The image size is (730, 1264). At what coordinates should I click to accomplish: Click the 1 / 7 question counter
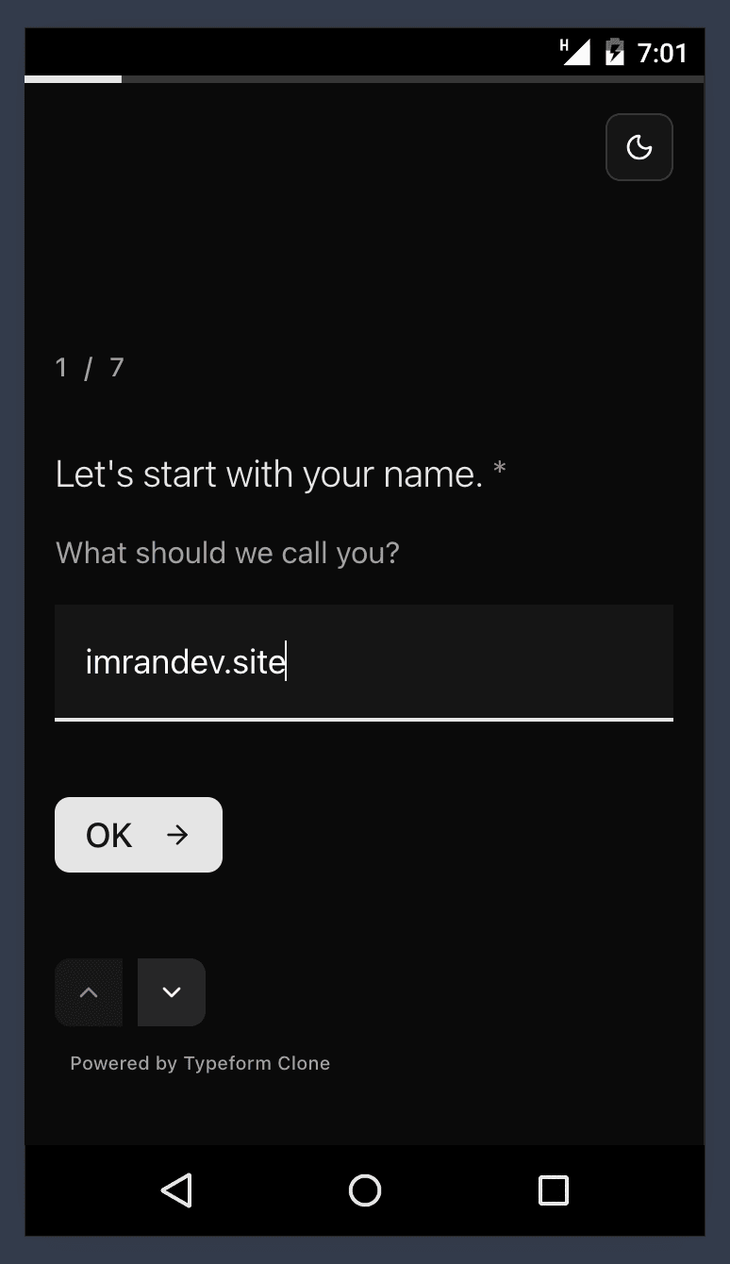pyautogui.click(x=90, y=367)
